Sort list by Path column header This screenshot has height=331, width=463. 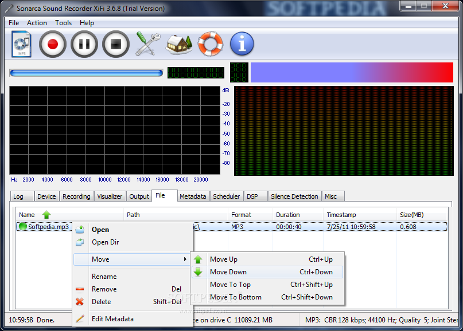[x=176, y=215]
